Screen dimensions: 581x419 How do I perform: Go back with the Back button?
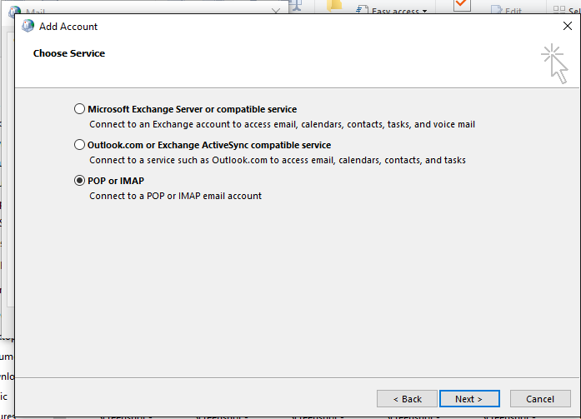click(x=407, y=398)
